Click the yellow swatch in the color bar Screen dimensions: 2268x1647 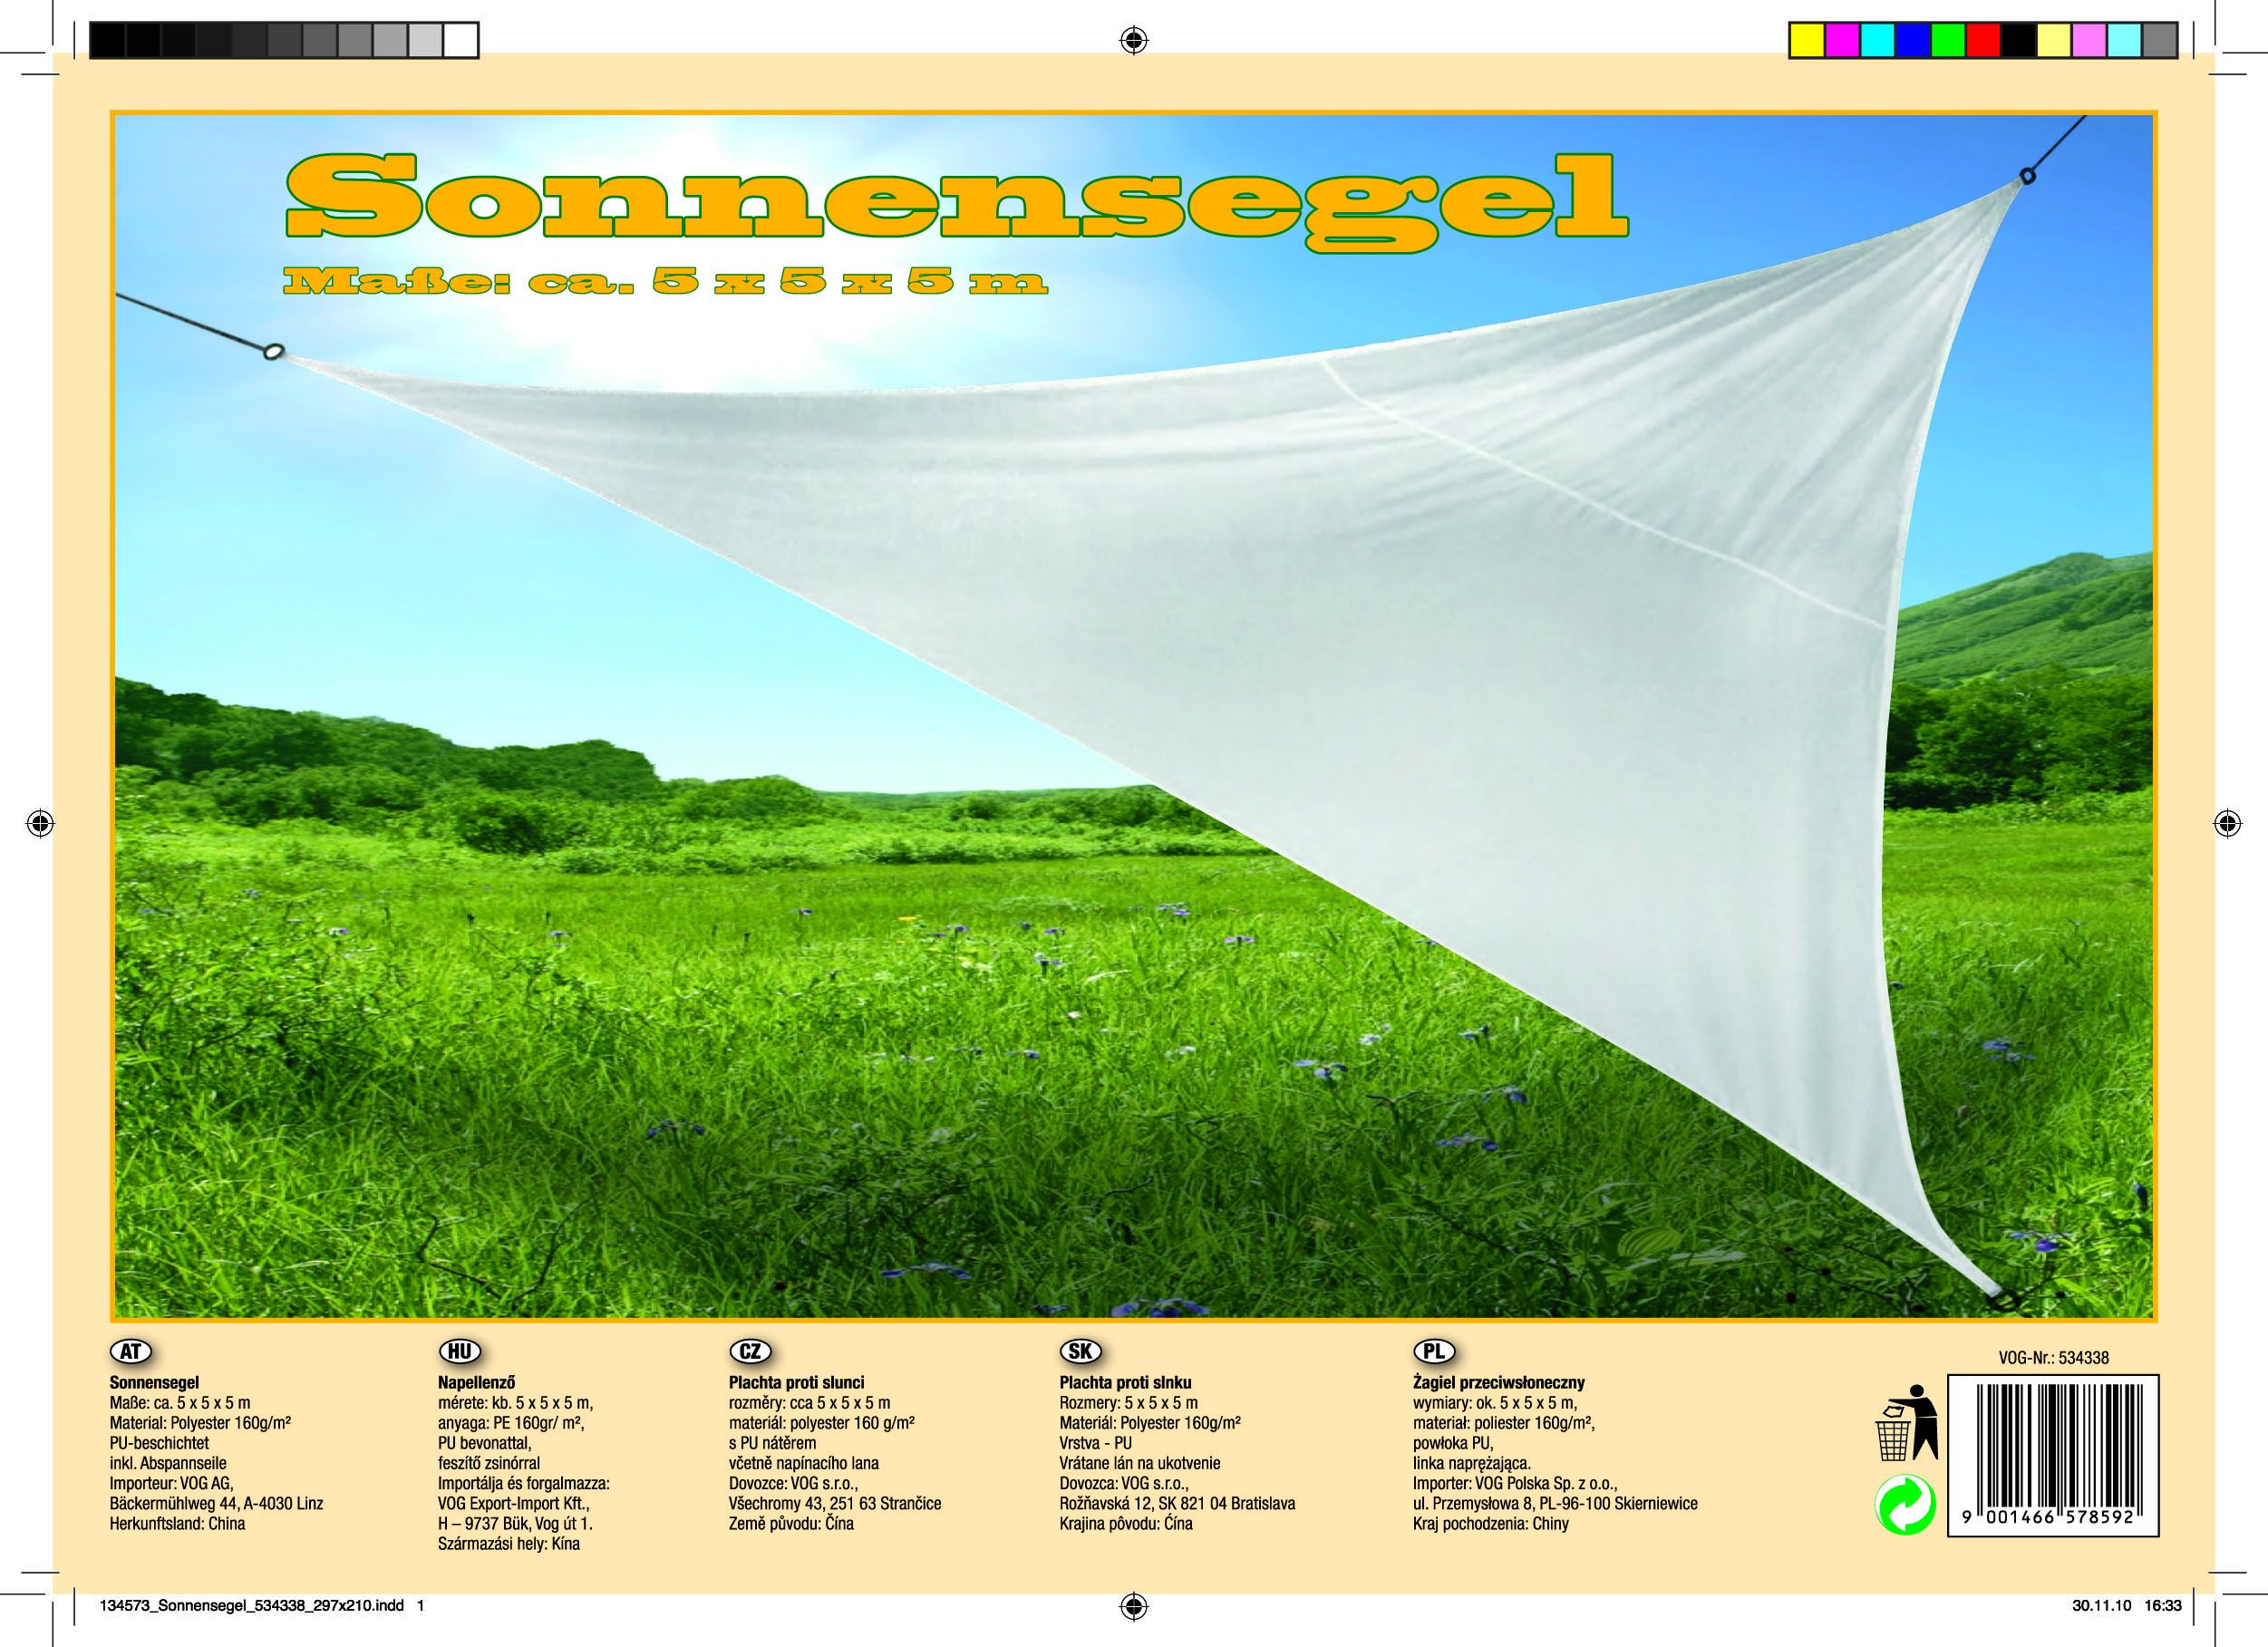[x=1807, y=41]
